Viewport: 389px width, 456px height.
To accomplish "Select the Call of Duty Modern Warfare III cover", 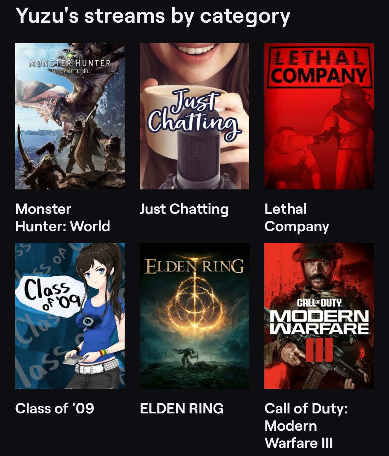I will (x=319, y=316).
